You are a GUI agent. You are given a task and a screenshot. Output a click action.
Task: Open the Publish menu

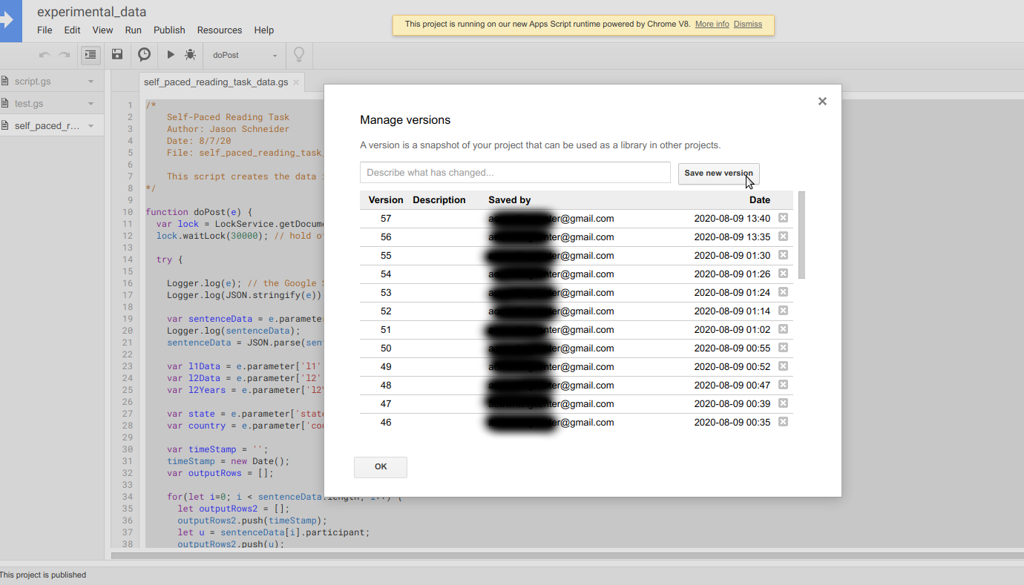pyautogui.click(x=169, y=30)
